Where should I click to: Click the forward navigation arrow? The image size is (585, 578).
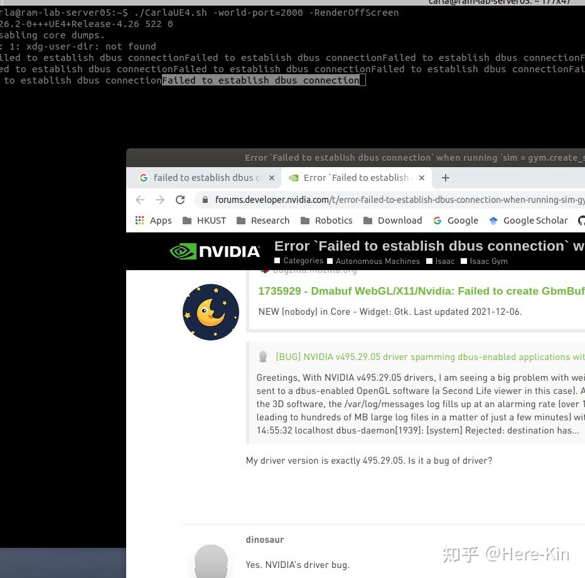click(160, 200)
